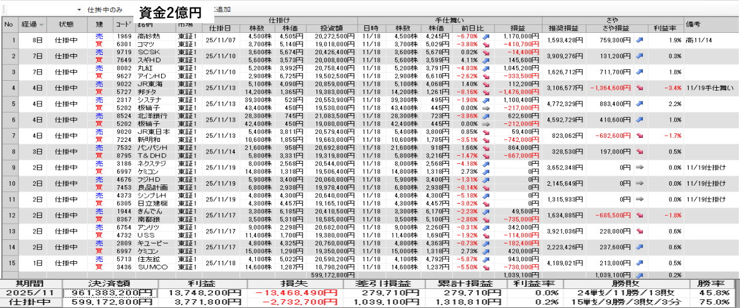Click the red down arrow in row 7's さや損益
This screenshot has width=740, height=308.
[x=639, y=136]
